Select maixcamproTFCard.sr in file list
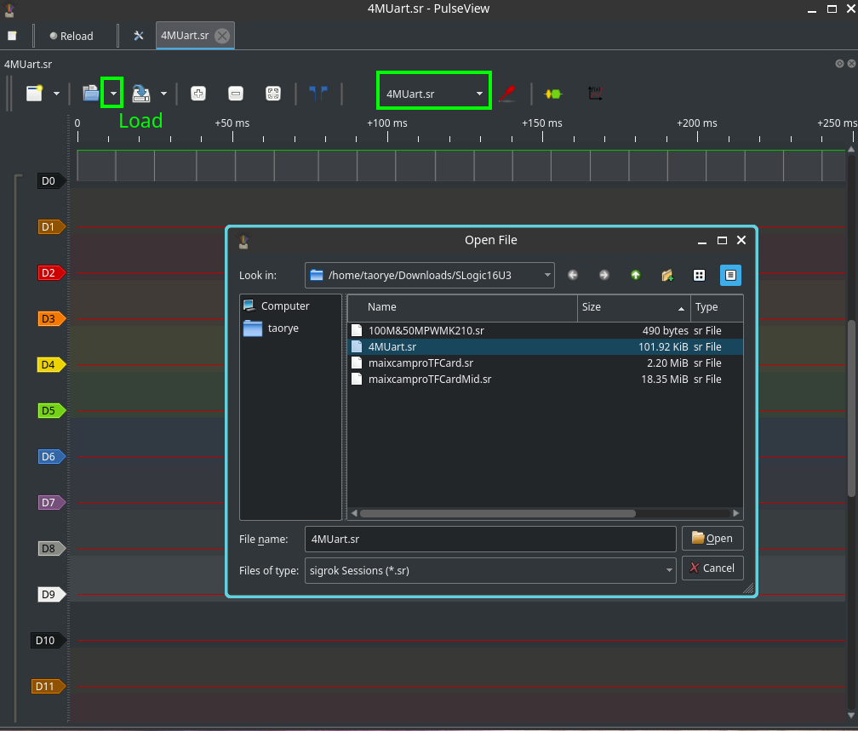858x731 pixels. click(420, 363)
